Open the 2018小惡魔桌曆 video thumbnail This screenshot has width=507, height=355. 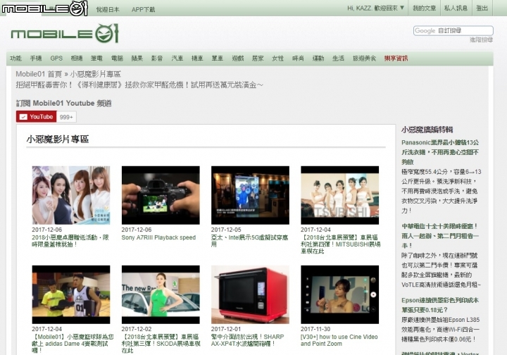71,195
